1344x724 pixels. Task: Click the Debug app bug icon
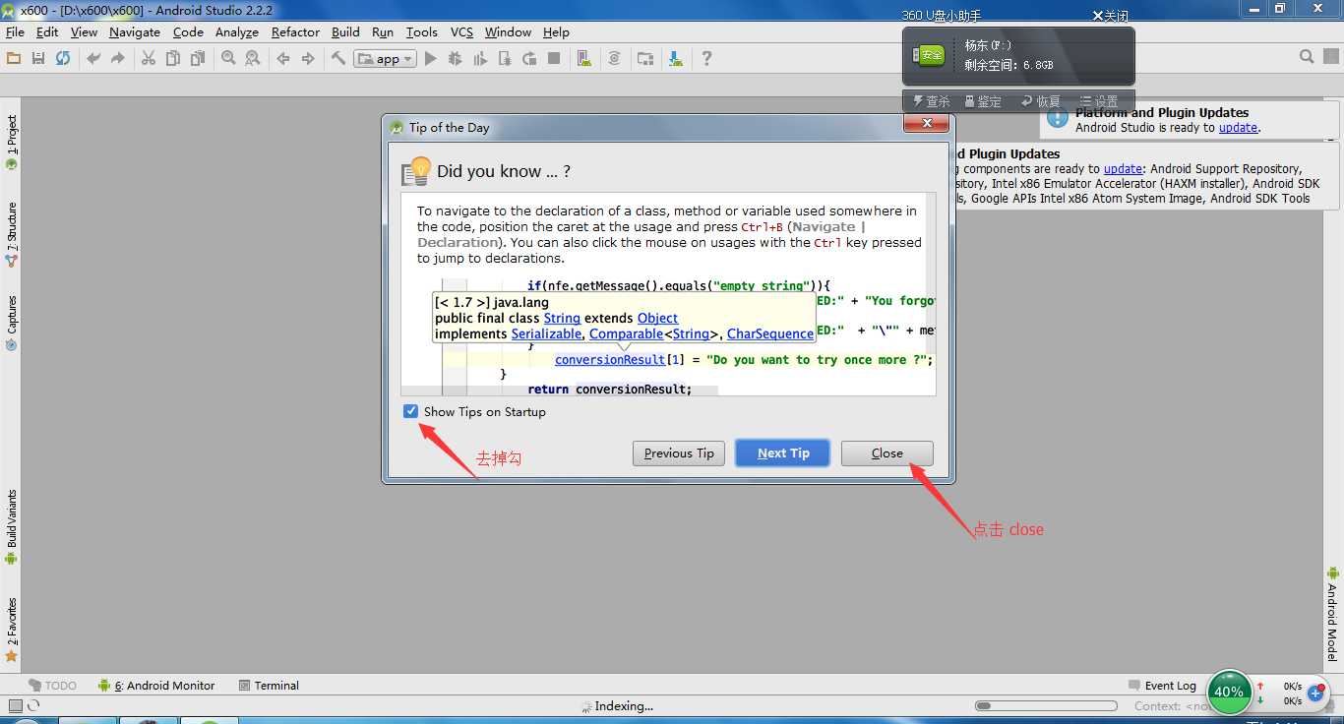coord(455,58)
